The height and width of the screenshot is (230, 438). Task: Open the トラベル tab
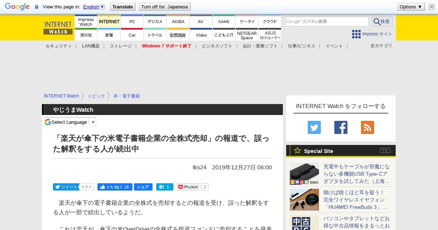pos(155,35)
